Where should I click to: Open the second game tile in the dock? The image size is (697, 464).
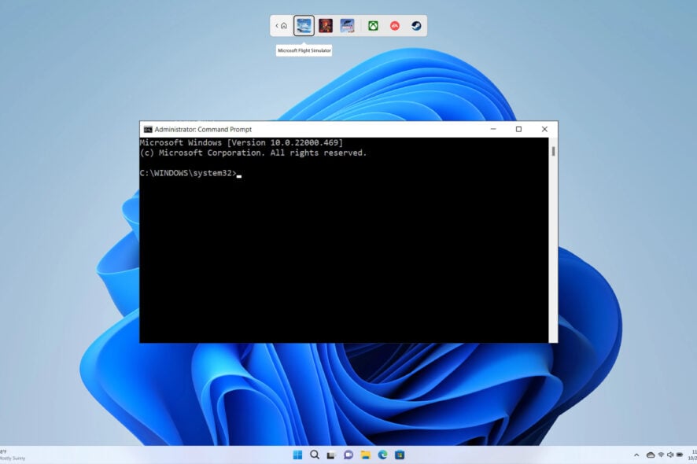coord(325,25)
